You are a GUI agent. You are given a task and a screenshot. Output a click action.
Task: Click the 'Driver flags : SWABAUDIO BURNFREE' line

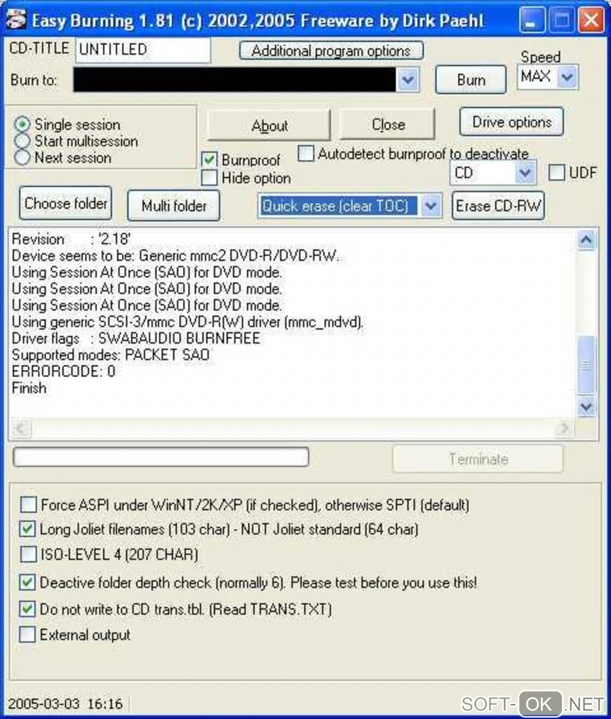(x=136, y=338)
